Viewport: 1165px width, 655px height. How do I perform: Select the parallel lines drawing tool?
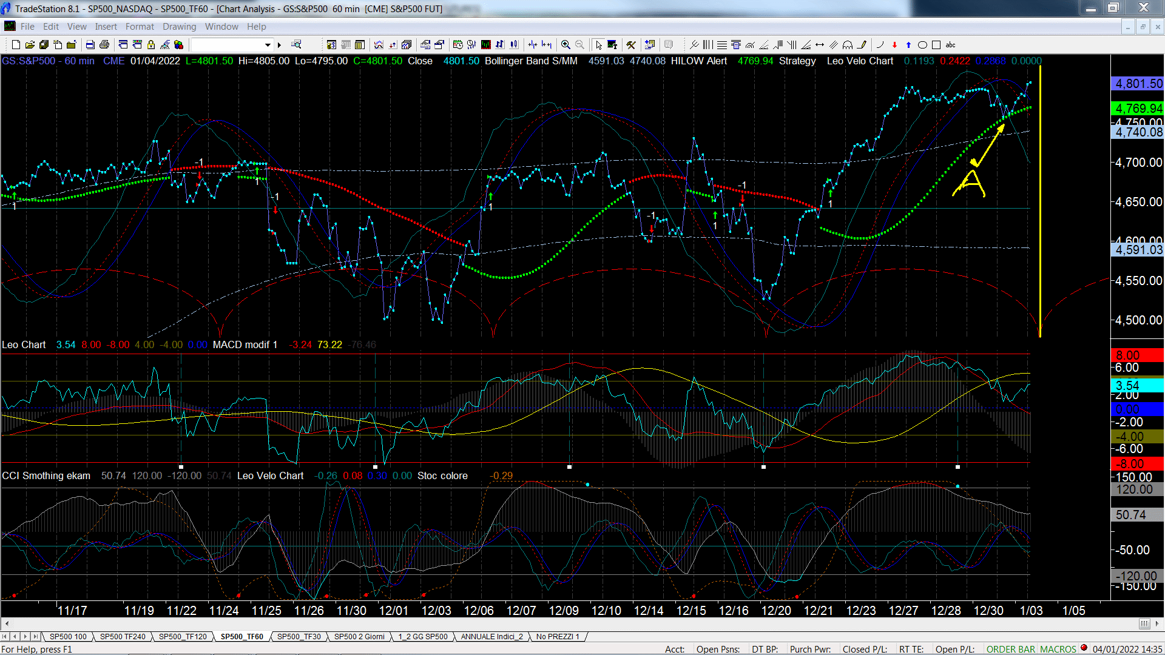coord(834,45)
